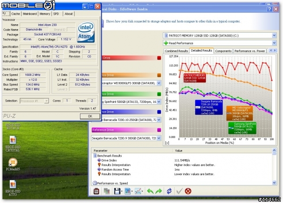This screenshot has height=203, width=283.
Task: Open the line graph icon's dropdown arrow
Action: (142, 191)
